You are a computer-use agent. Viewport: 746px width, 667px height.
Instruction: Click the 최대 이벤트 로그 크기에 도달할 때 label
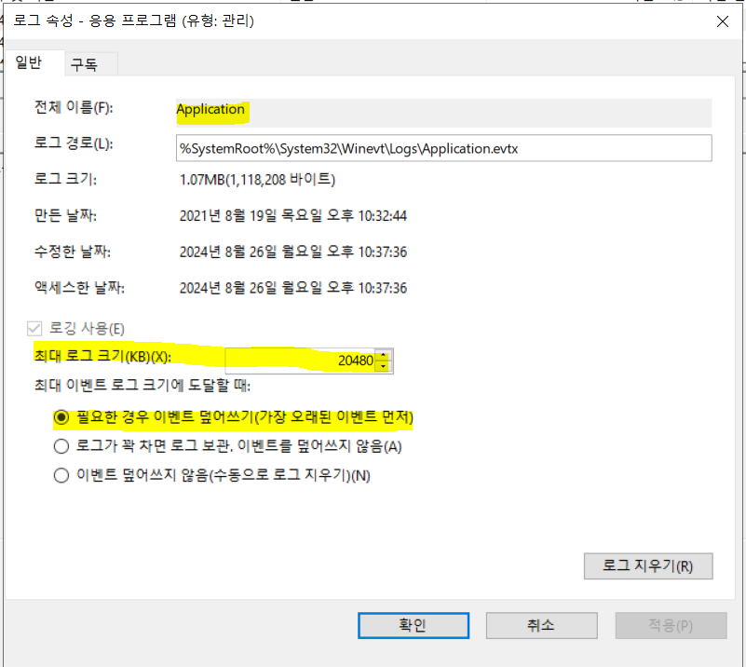pos(142,385)
